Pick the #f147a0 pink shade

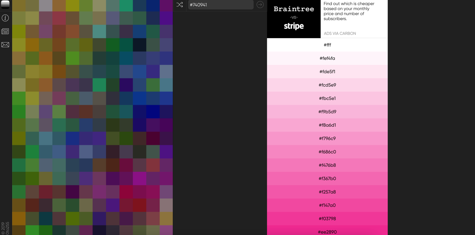click(x=327, y=205)
